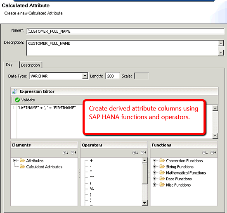Open the Data Type VARCHAR dropdown
This screenshot has height=213, width=227.
coord(85,76)
